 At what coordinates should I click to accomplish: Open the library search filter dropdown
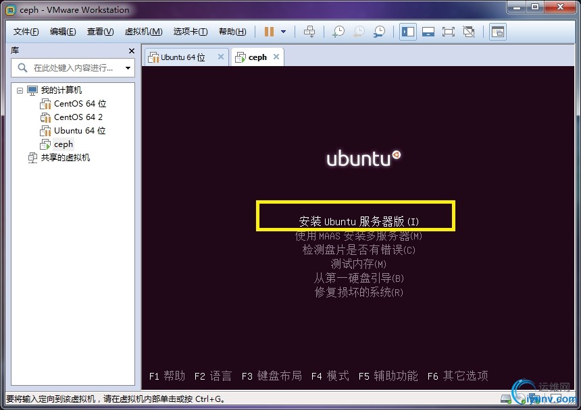click(128, 68)
